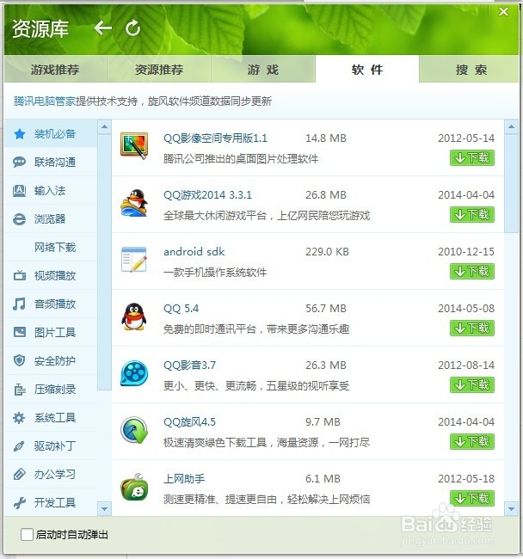This screenshot has height=559, width=523.
Task: Click the gear icon beside 系统工具
Action: point(19,417)
